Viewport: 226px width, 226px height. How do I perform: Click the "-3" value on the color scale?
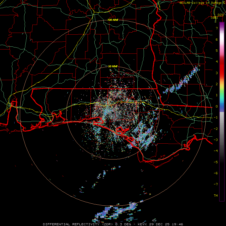(216, 140)
